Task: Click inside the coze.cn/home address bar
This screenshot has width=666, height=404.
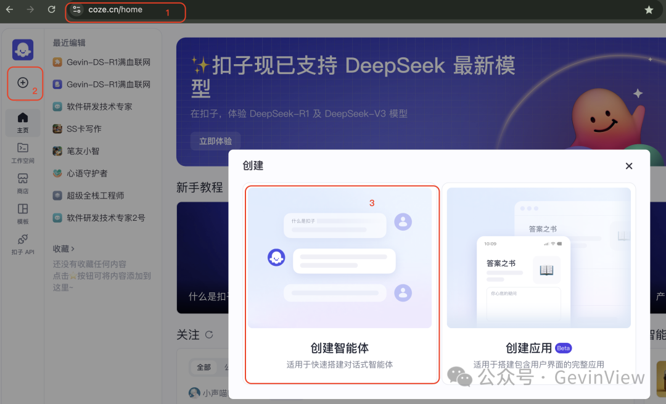Action: click(x=123, y=10)
